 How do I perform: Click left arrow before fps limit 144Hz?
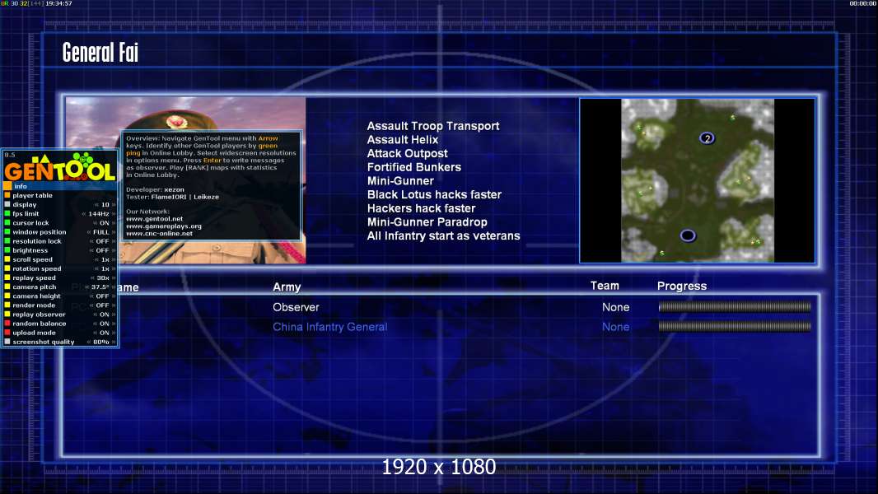click(x=84, y=214)
